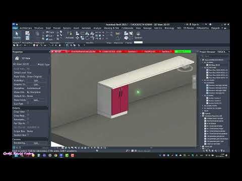Click the Sign In button in title bar
The width and height of the screenshot is (242, 181).
[194, 25]
